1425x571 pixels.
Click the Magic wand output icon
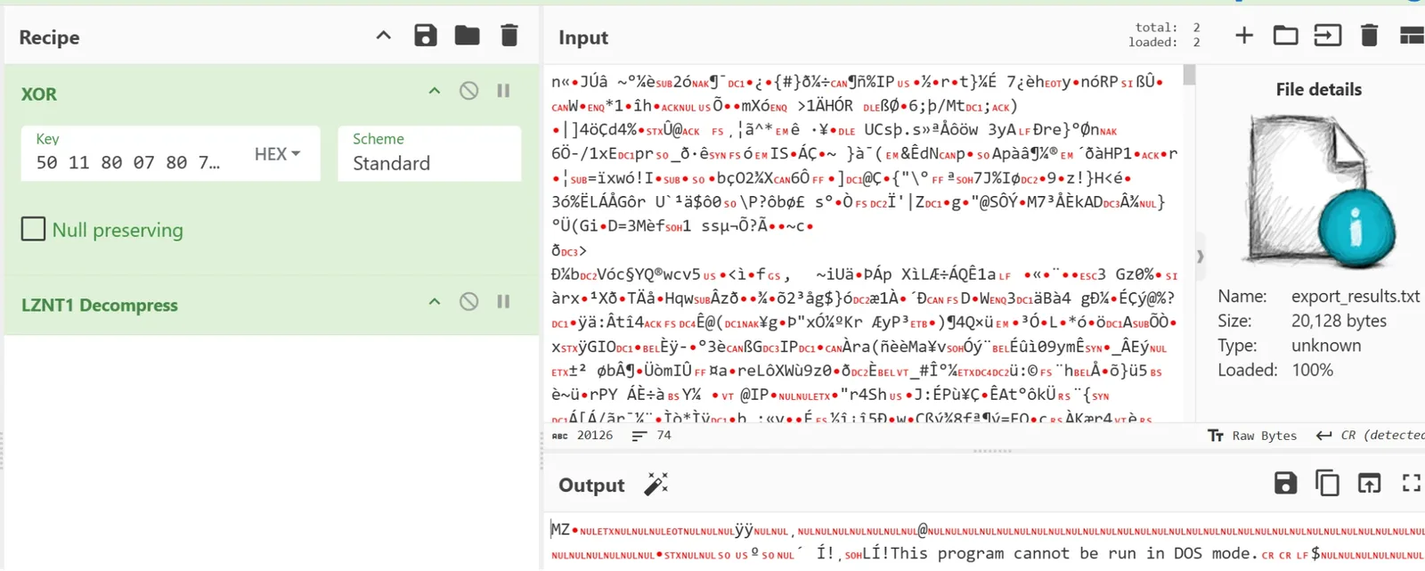click(656, 485)
